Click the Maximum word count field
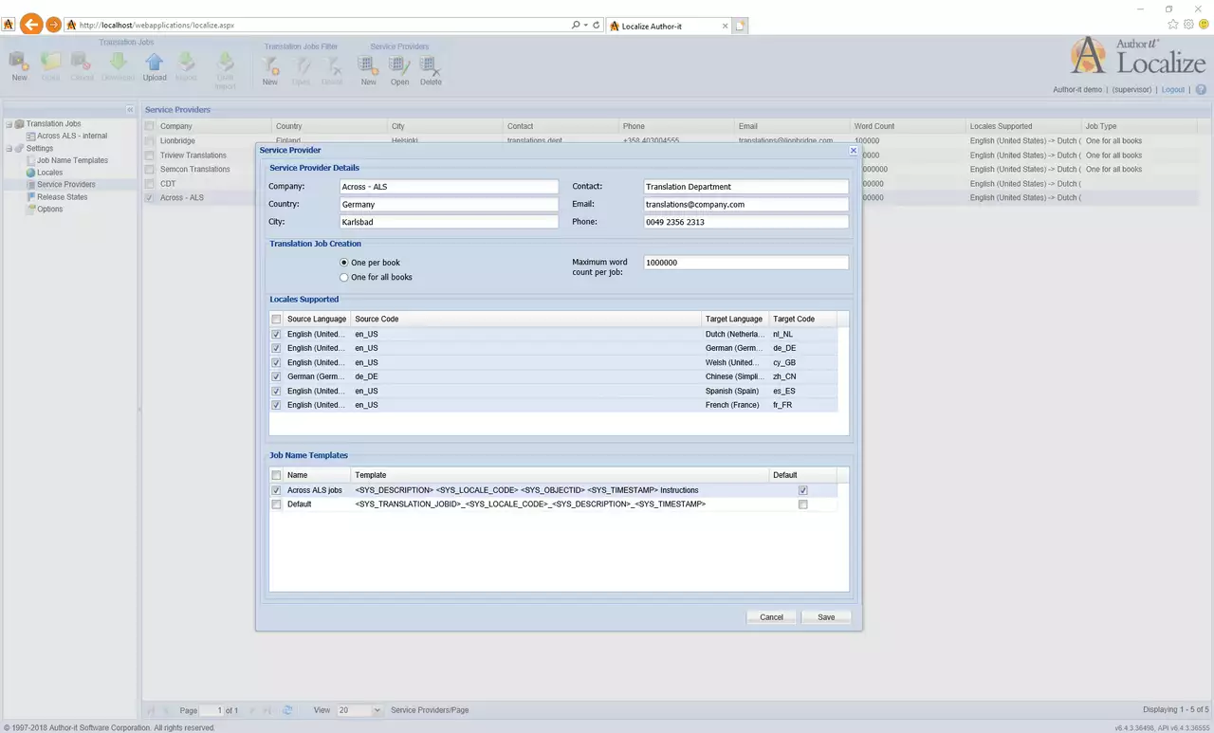The width and height of the screenshot is (1214, 733). (745, 263)
